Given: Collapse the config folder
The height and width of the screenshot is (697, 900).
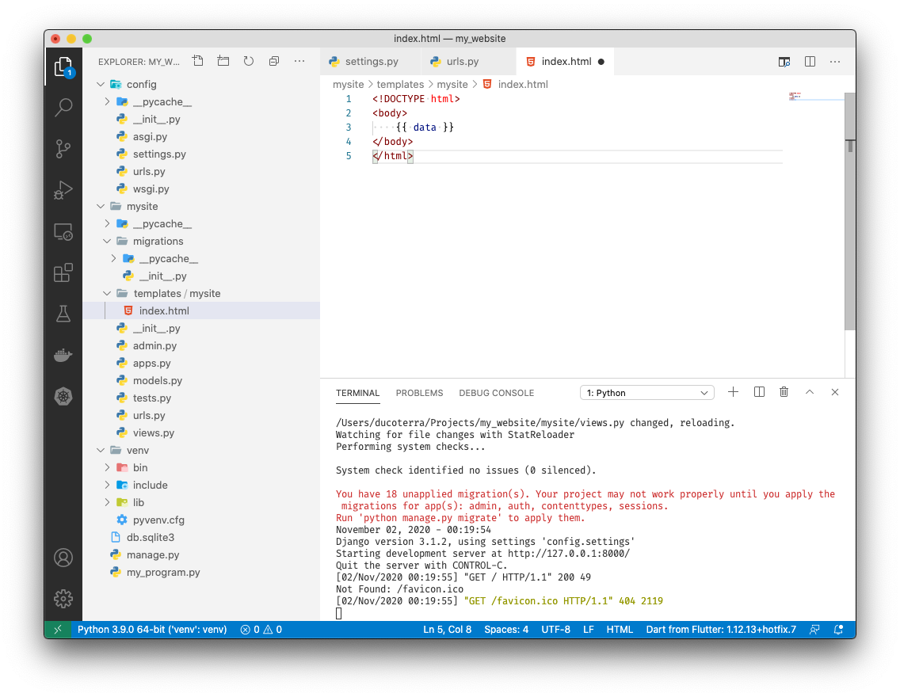Looking at the screenshot, I should coord(101,85).
